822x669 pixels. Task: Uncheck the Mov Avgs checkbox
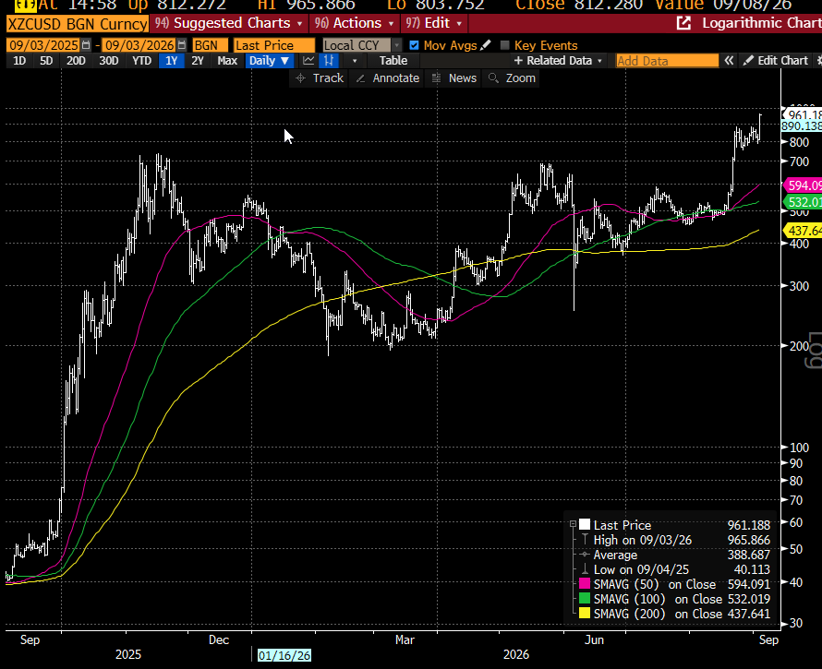click(414, 45)
